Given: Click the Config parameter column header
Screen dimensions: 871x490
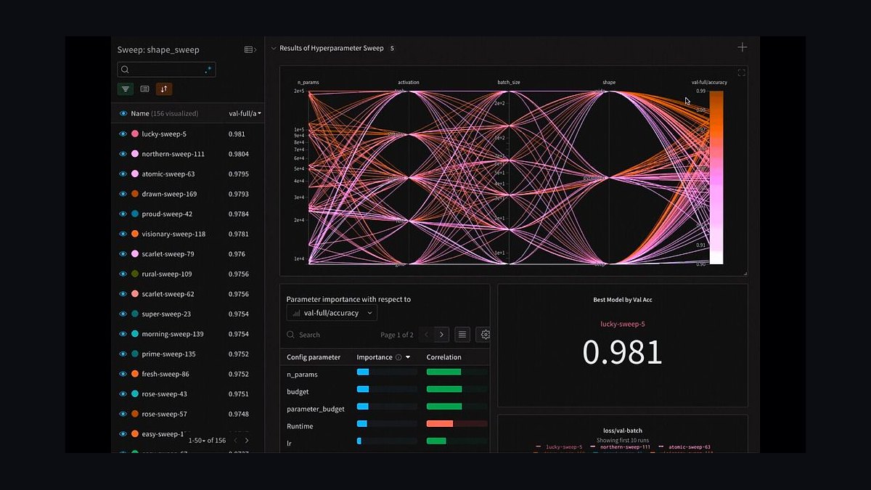Looking at the screenshot, I should (314, 357).
